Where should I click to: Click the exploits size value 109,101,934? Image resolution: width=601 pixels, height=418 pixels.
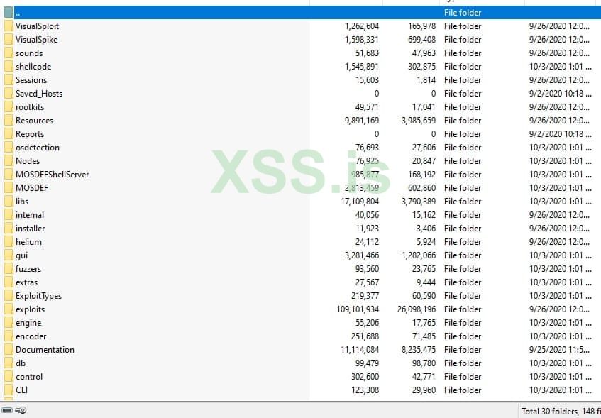click(x=358, y=309)
